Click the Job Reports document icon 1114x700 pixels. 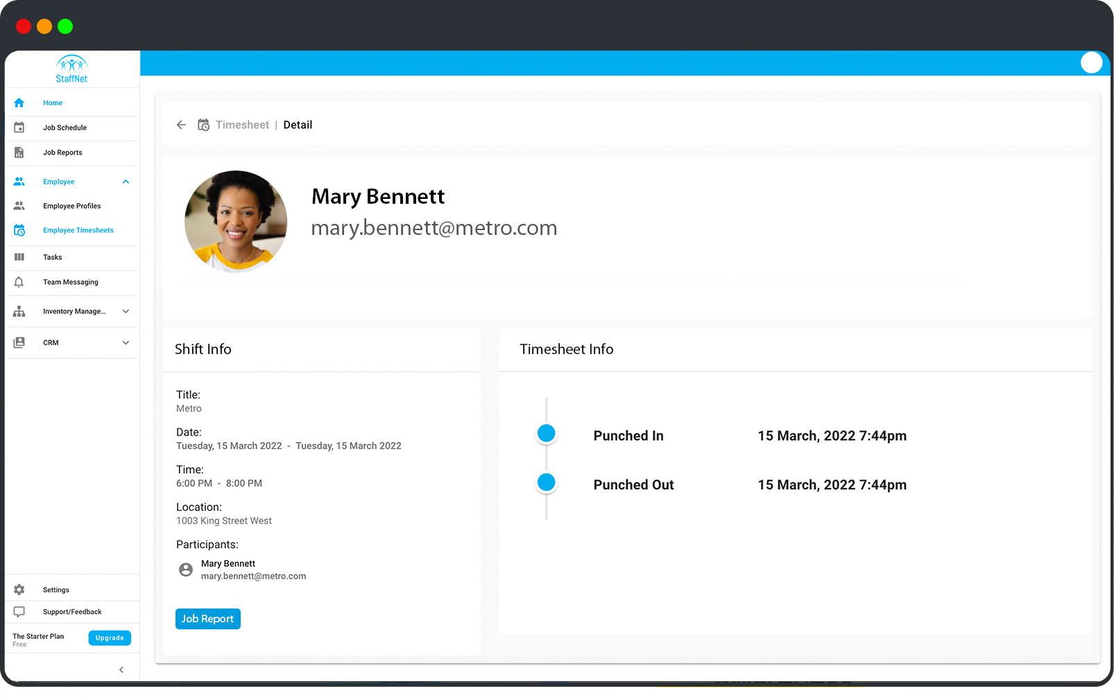19,152
